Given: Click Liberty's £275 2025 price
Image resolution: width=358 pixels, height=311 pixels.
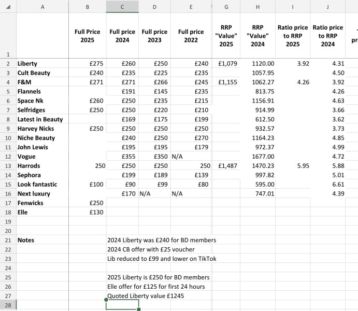Looking at the screenshot, I should pyautogui.click(x=88, y=63).
